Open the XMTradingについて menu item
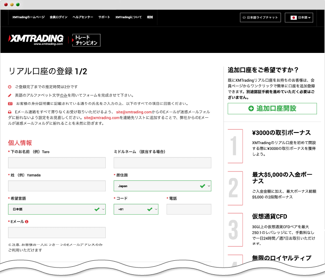 [x=129, y=17]
